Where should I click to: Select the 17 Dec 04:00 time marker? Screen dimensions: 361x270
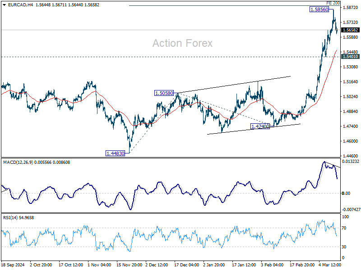(x=186, y=265)
